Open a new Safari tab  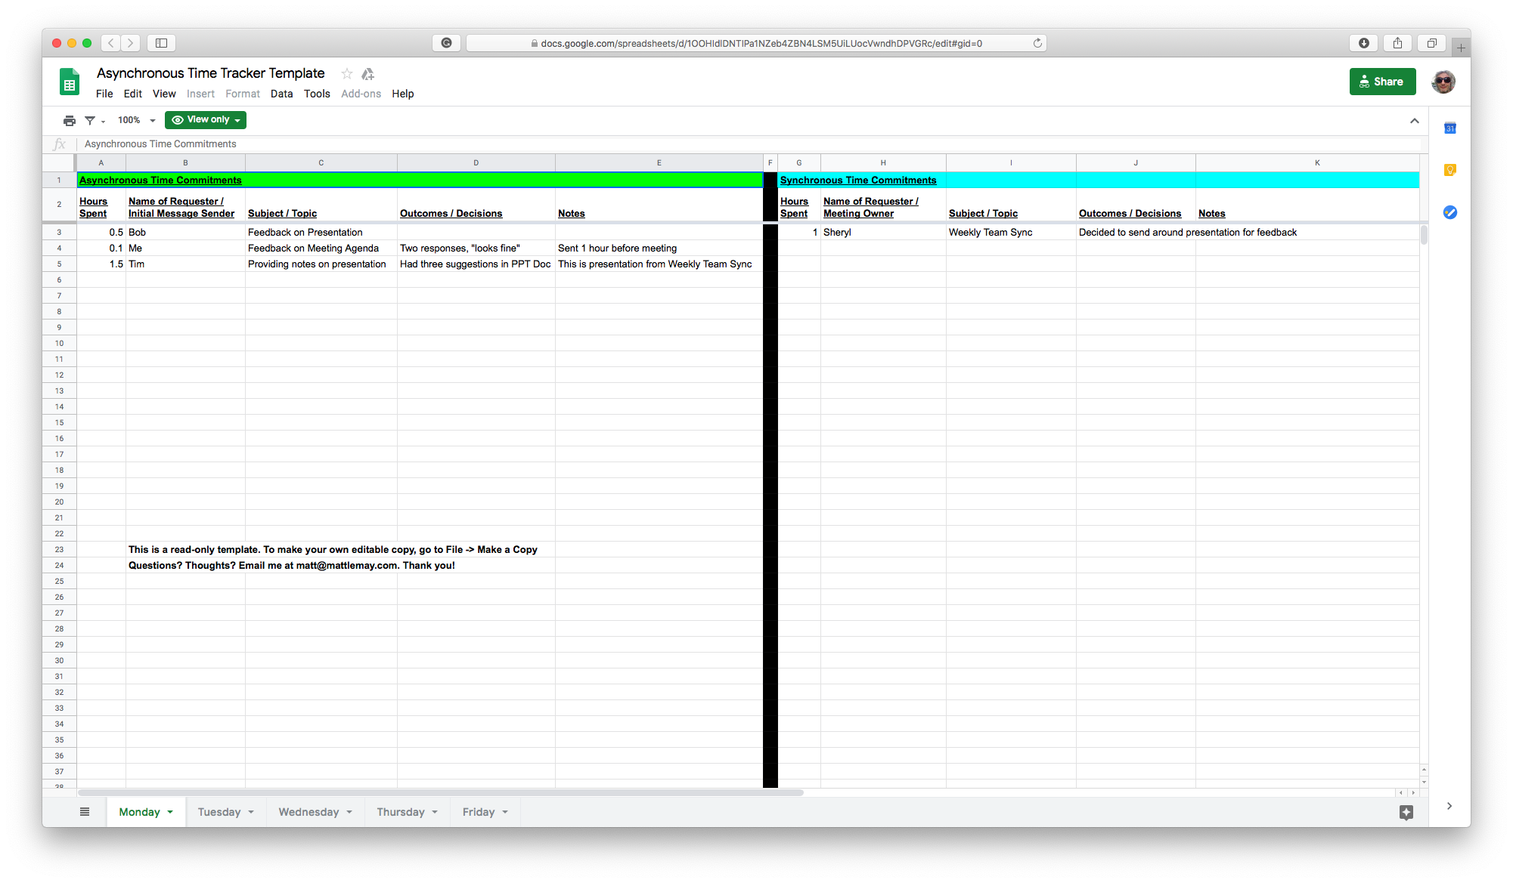[x=1461, y=48]
